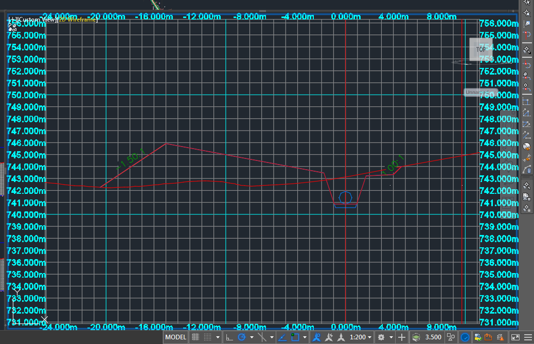Viewport: 534px width, 344px height.
Task: Click the blue circle hardware acceleration icon
Action: click(465, 337)
